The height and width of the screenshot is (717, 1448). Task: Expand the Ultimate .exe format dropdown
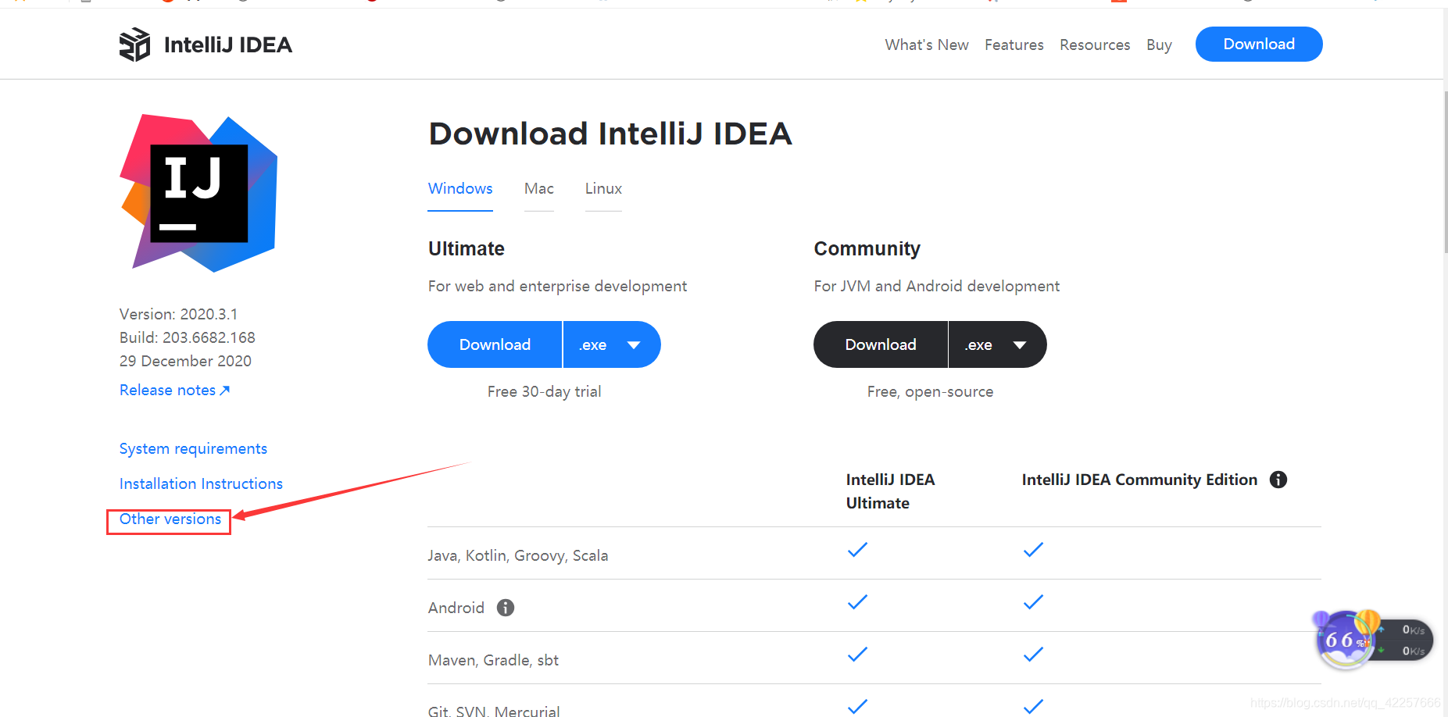tap(612, 344)
